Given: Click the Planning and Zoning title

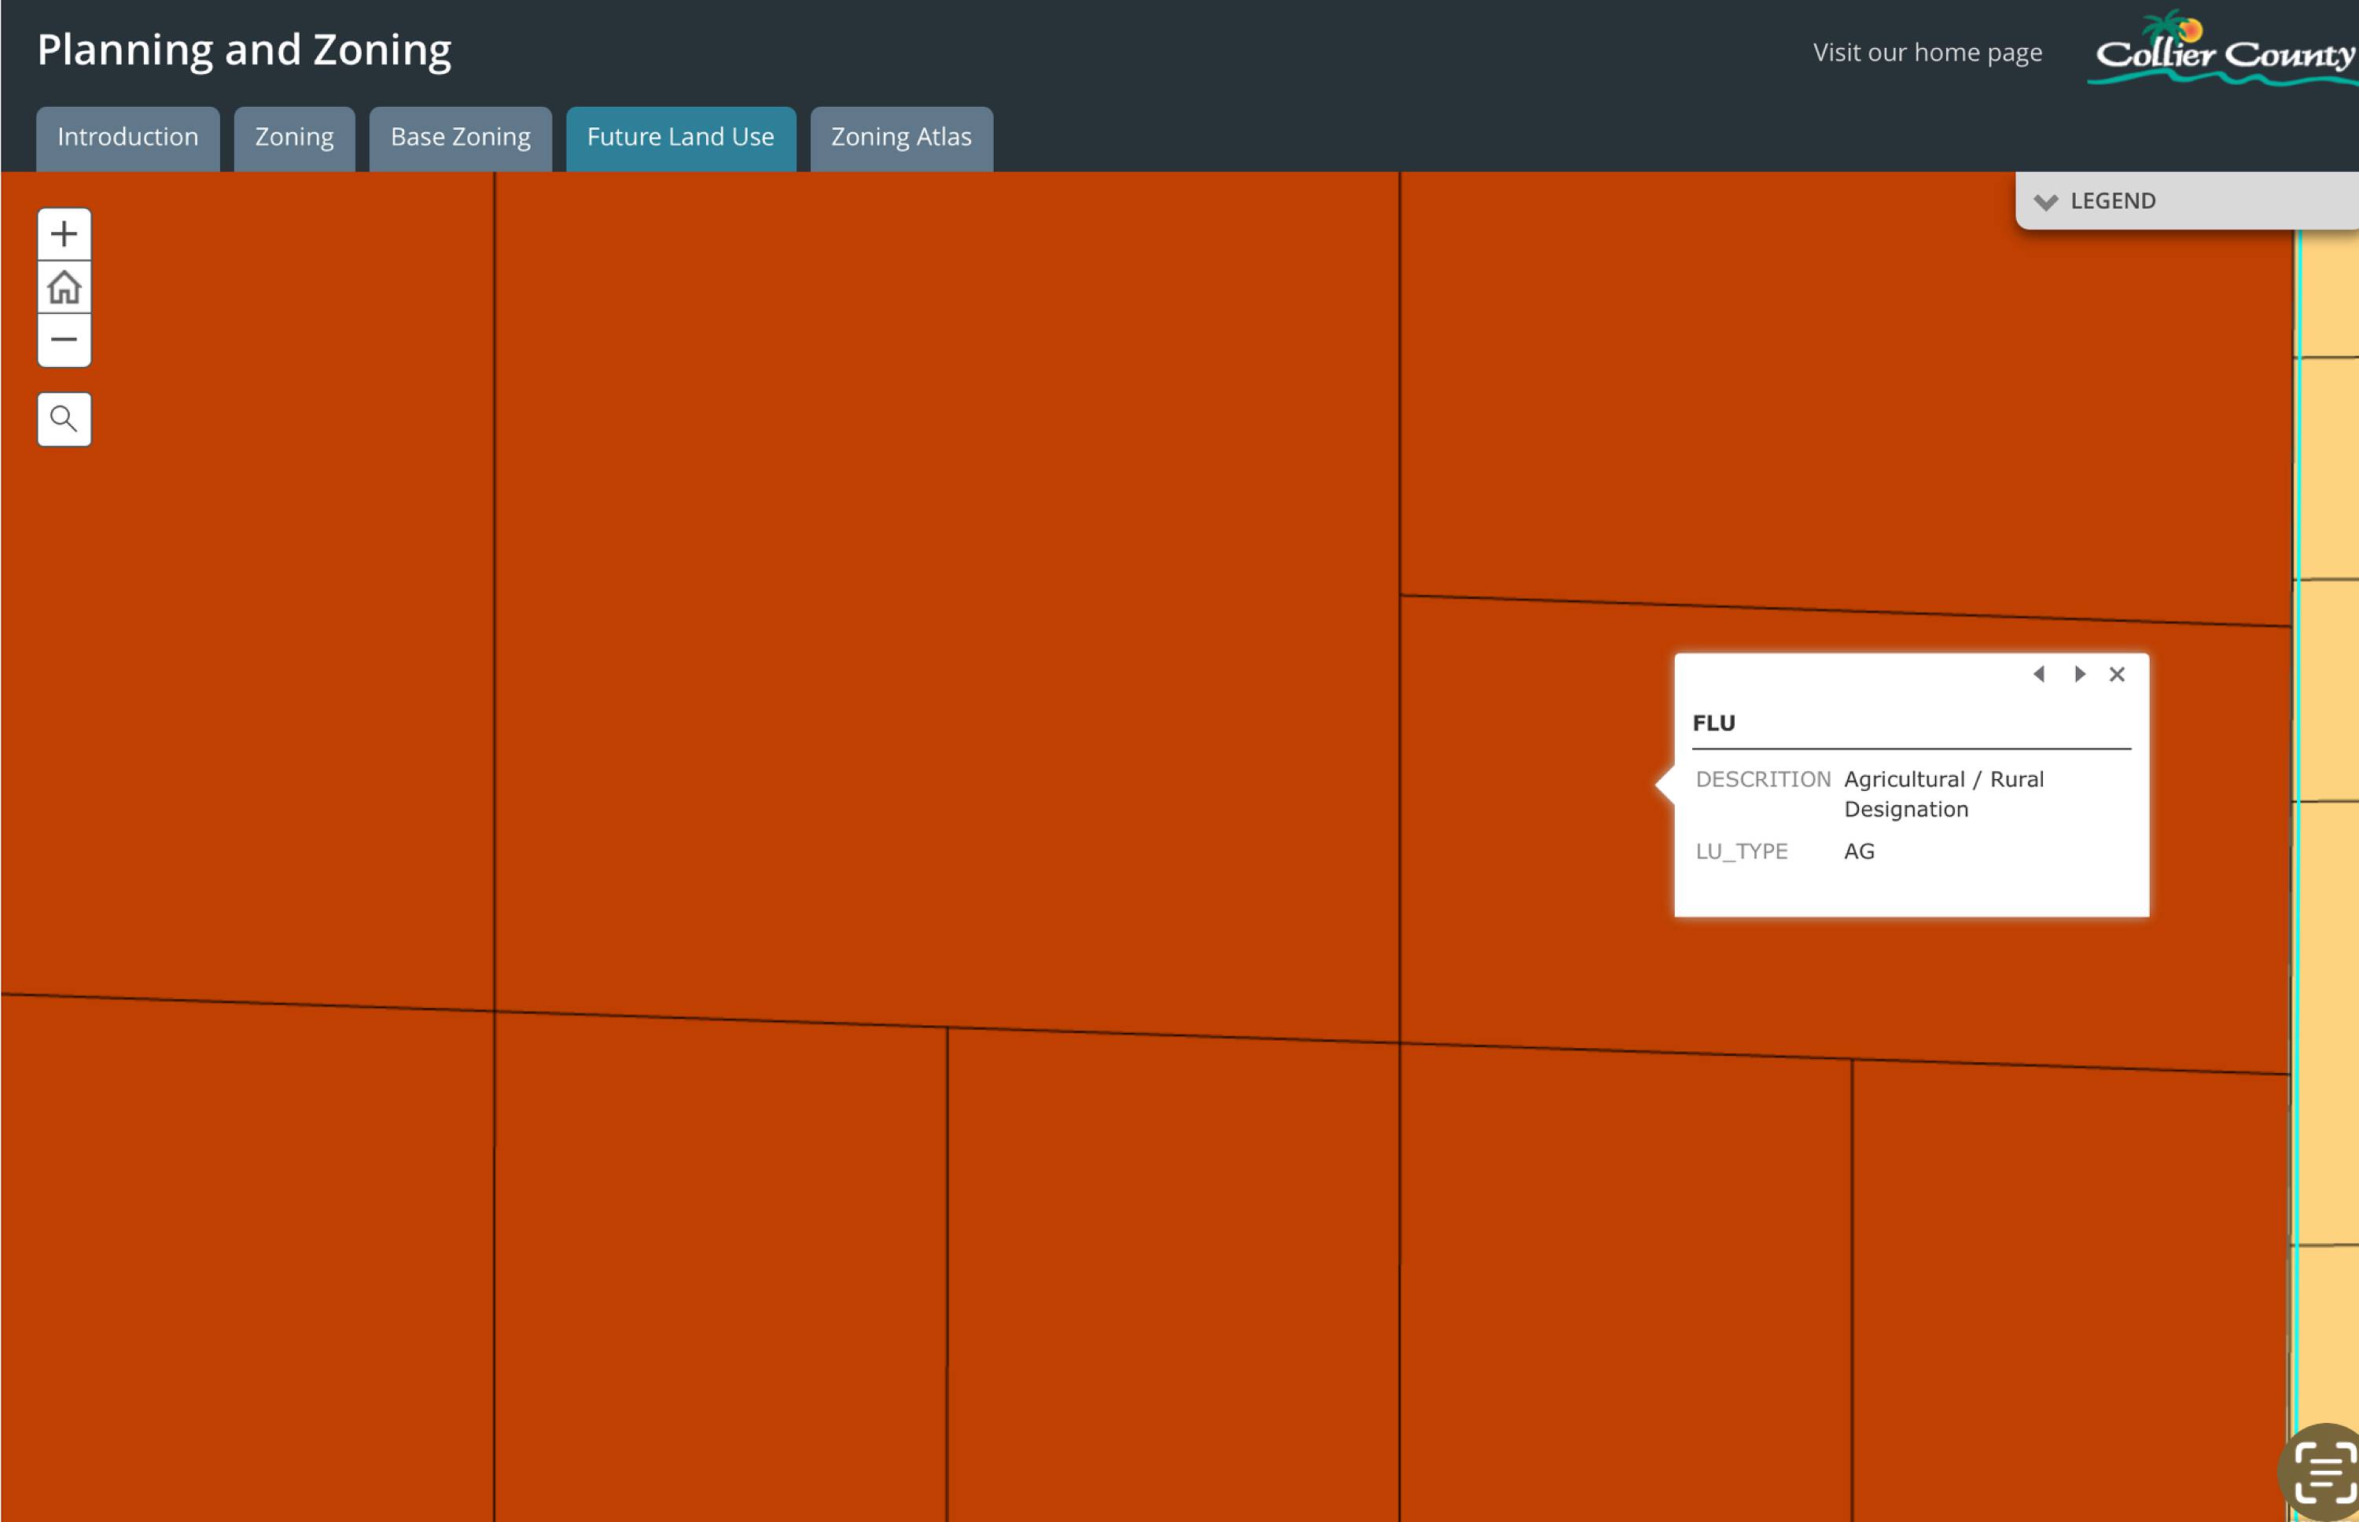Looking at the screenshot, I should [x=244, y=50].
